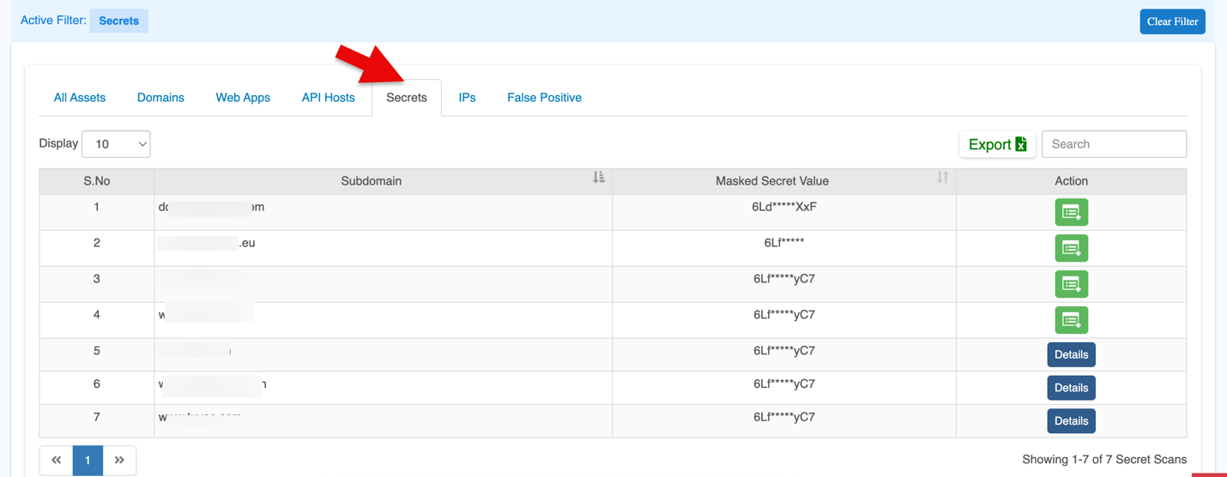This screenshot has width=1227, height=477.
Task: Switch to API Hosts tab
Action: [x=328, y=98]
